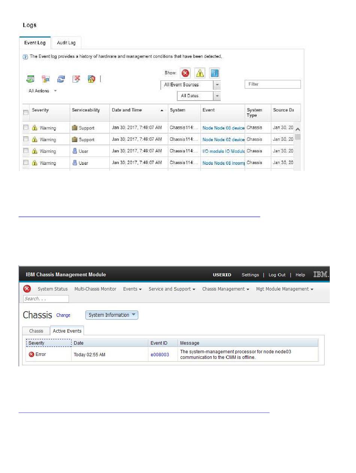The height and width of the screenshot is (473, 356).
Task: Switch to the Chassis tab
Action: pos(36,331)
